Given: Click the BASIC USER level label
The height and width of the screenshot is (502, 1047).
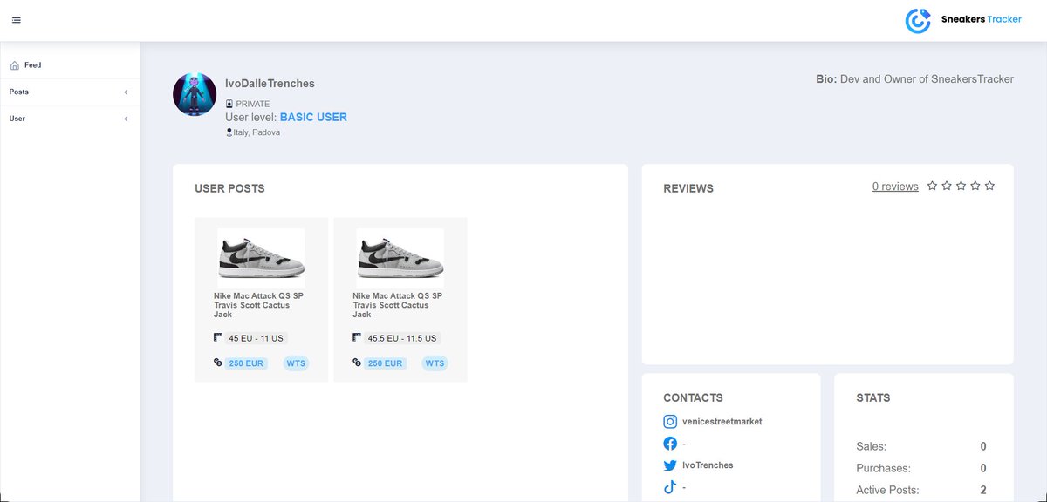Looking at the screenshot, I should (313, 117).
